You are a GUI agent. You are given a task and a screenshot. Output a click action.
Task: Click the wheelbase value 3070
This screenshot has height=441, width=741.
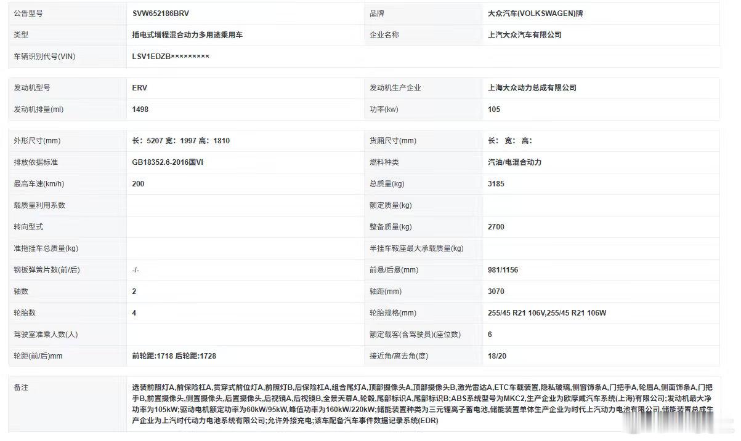click(496, 292)
